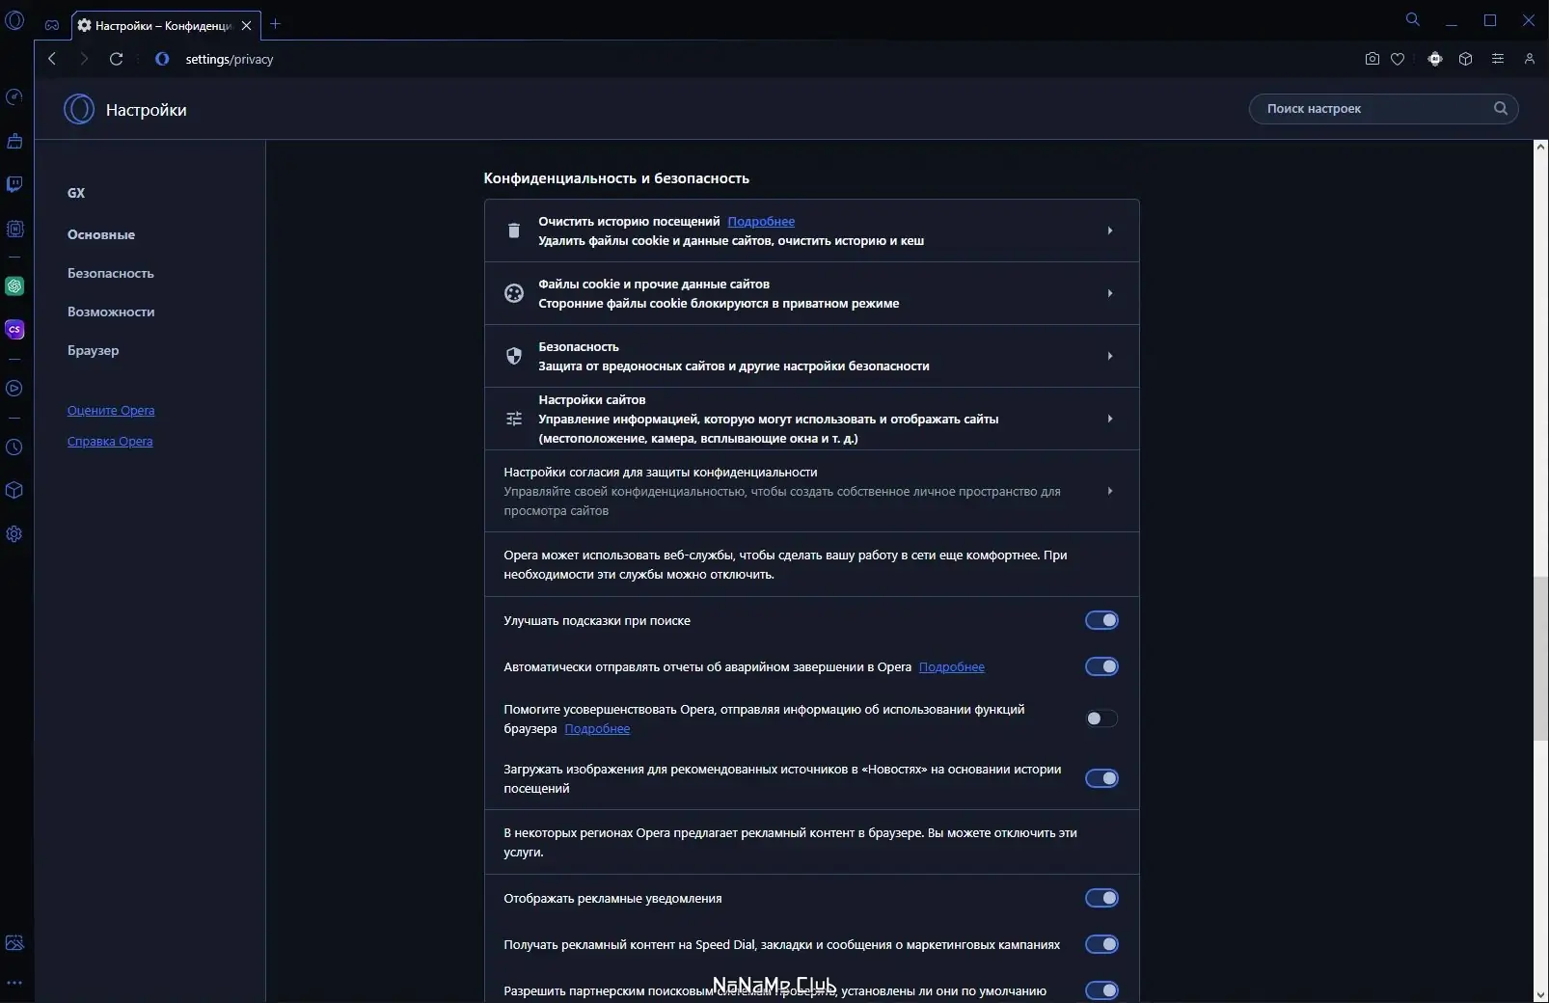Turn off 'Отображать рекламные уведомления'
1549x1003 pixels.
pos(1101,898)
